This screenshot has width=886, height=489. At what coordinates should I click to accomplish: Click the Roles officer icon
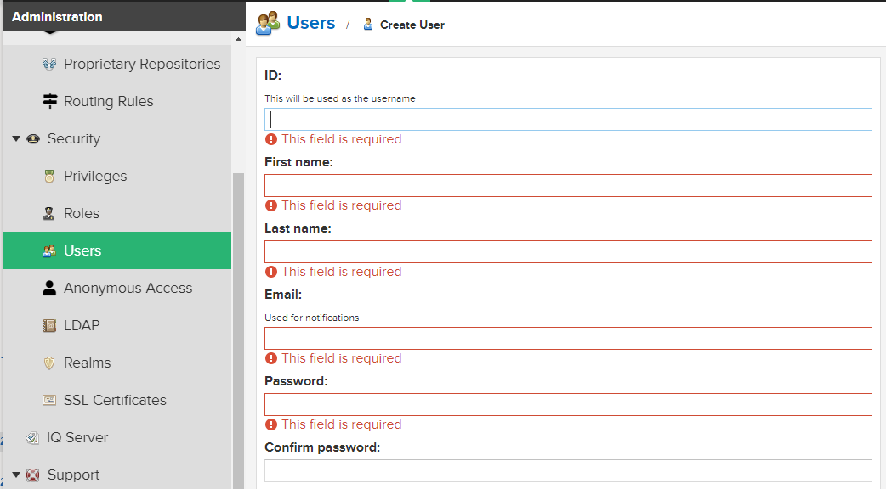(49, 213)
